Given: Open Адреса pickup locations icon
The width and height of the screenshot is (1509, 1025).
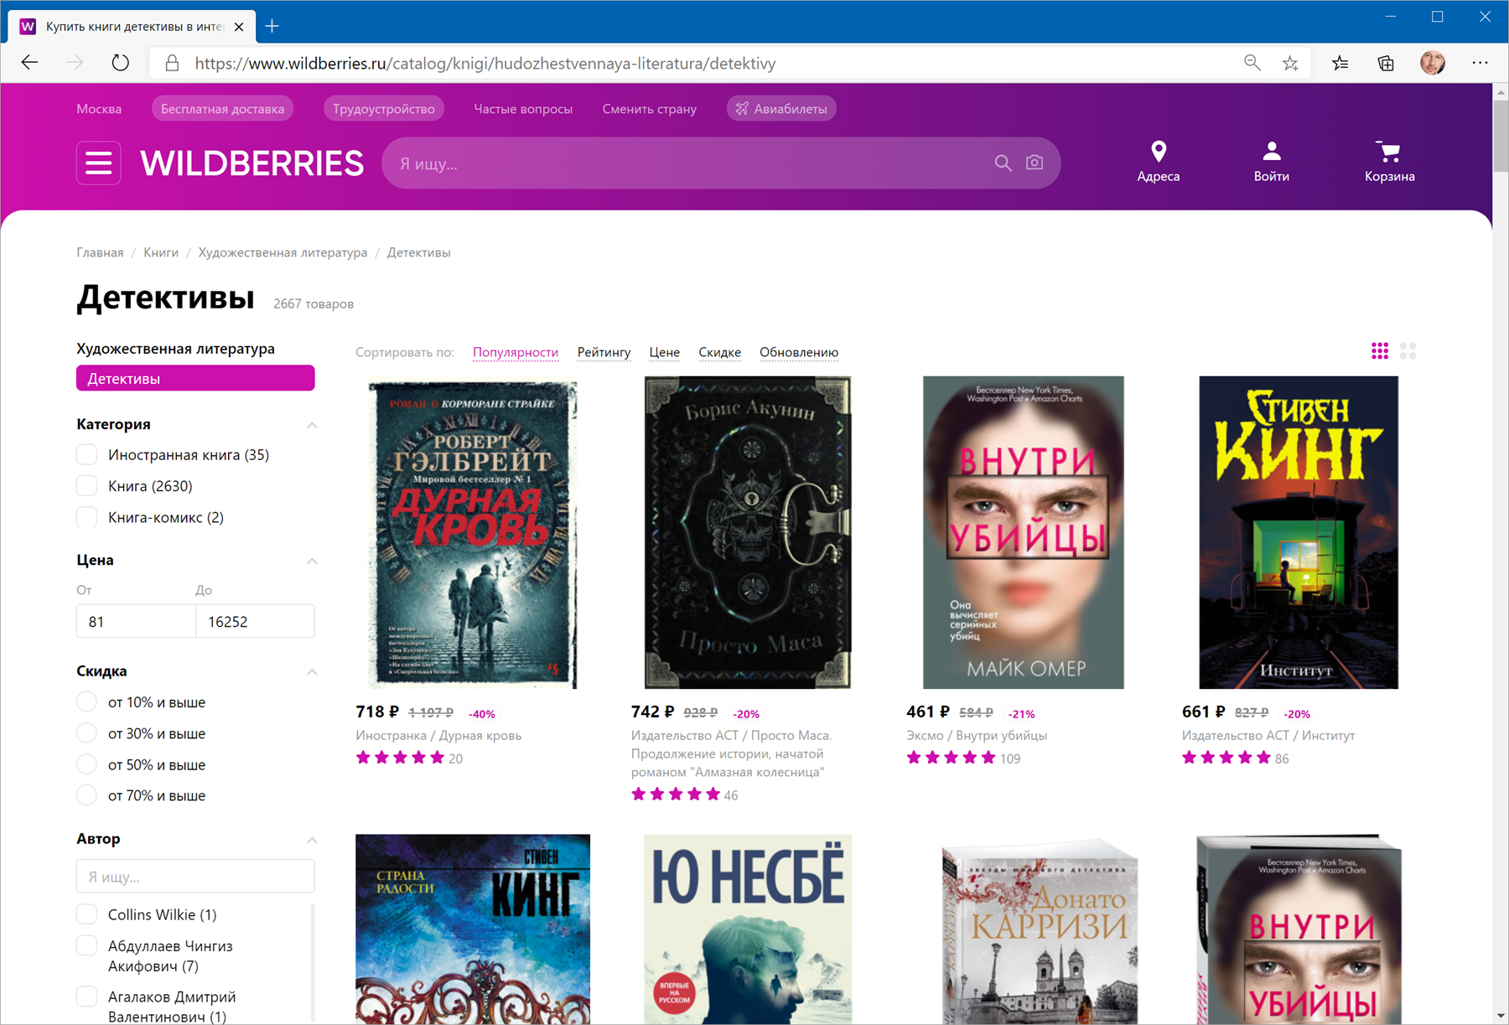Looking at the screenshot, I should point(1158,162).
